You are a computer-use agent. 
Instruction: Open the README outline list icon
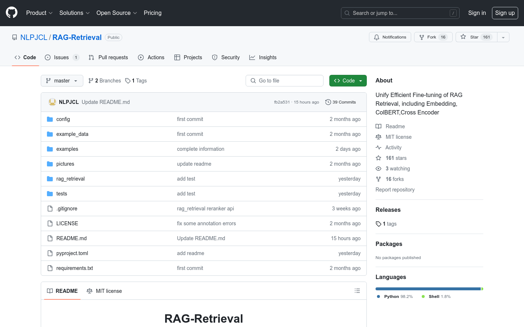(x=357, y=291)
